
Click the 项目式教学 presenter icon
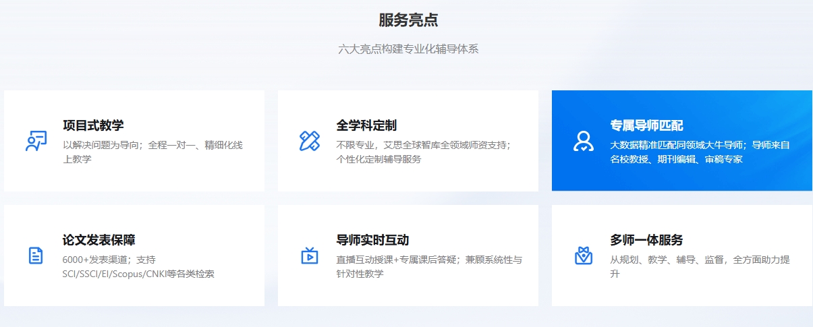[x=36, y=141]
